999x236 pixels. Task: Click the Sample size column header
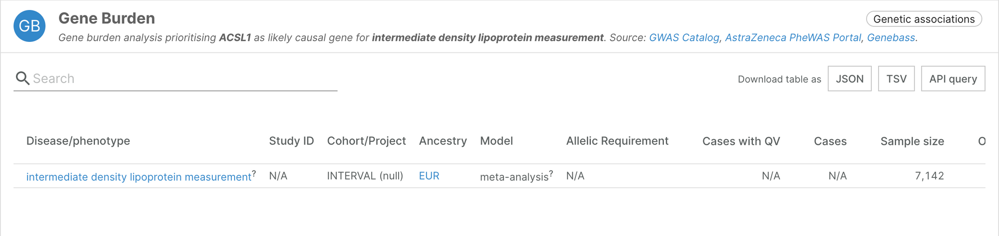coord(912,142)
